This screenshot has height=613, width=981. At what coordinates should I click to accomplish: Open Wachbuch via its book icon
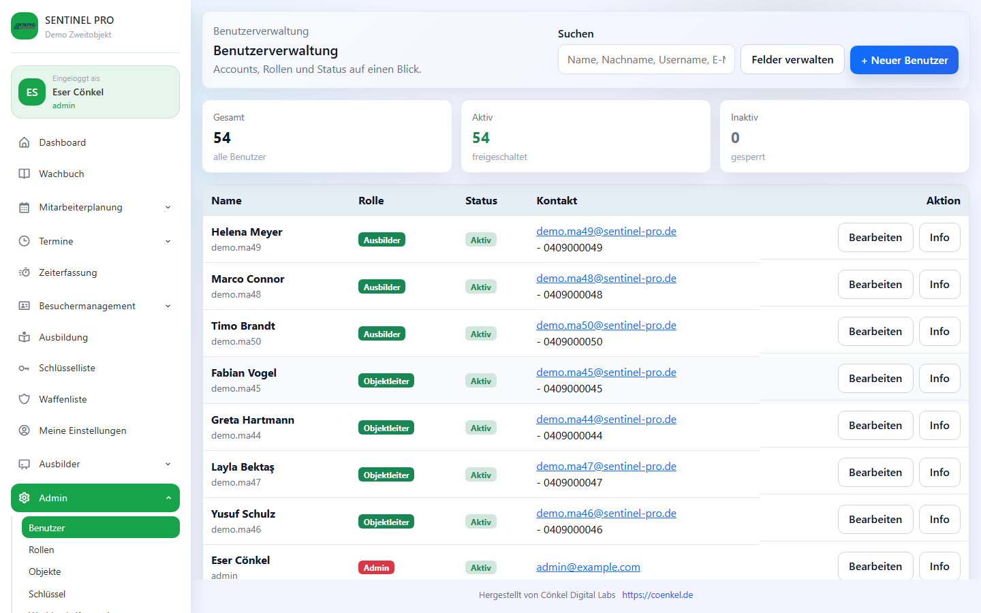[25, 174]
